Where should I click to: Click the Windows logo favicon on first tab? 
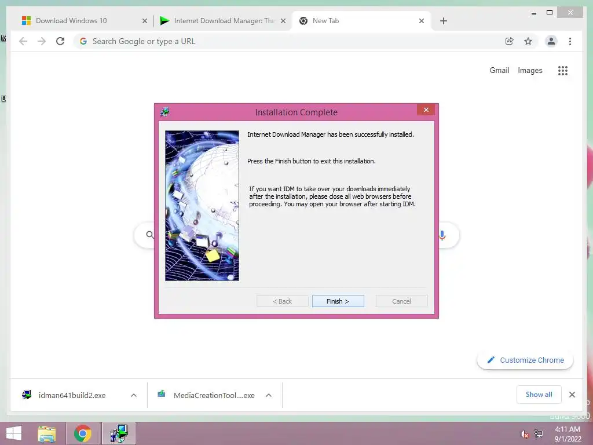pos(26,21)
